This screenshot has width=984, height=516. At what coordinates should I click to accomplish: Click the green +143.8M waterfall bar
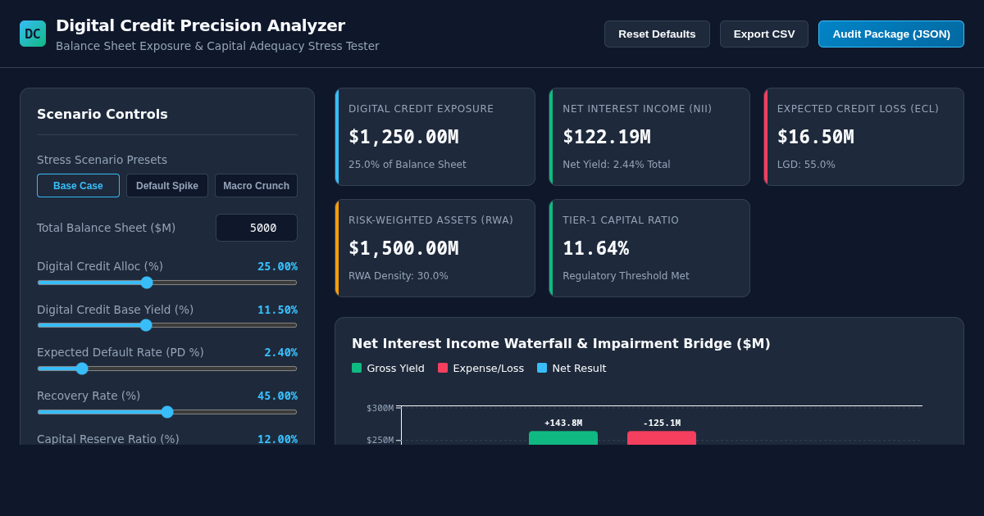563,438
